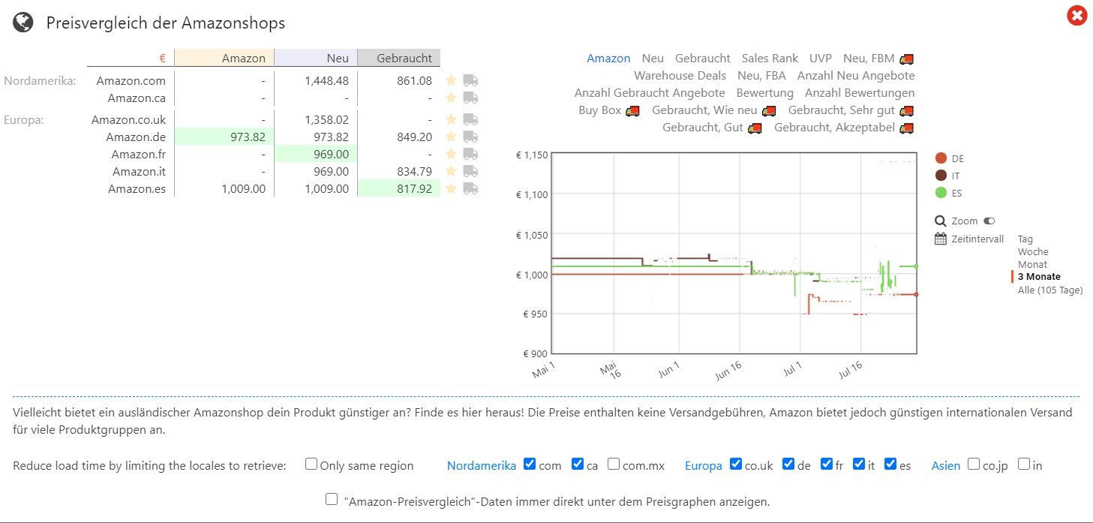1093x523 pixels.
Task: Click the truck icon in Amazon.com row
Action: 470,80
